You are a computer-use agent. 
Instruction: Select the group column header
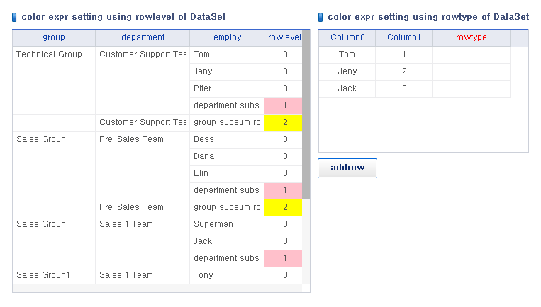click(x=54, y=37)
